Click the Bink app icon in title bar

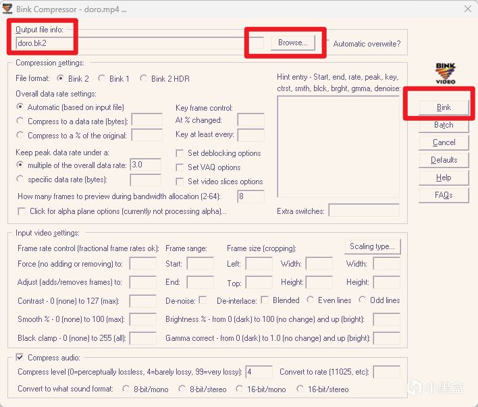pyautogui.click(x=7, y=9)
